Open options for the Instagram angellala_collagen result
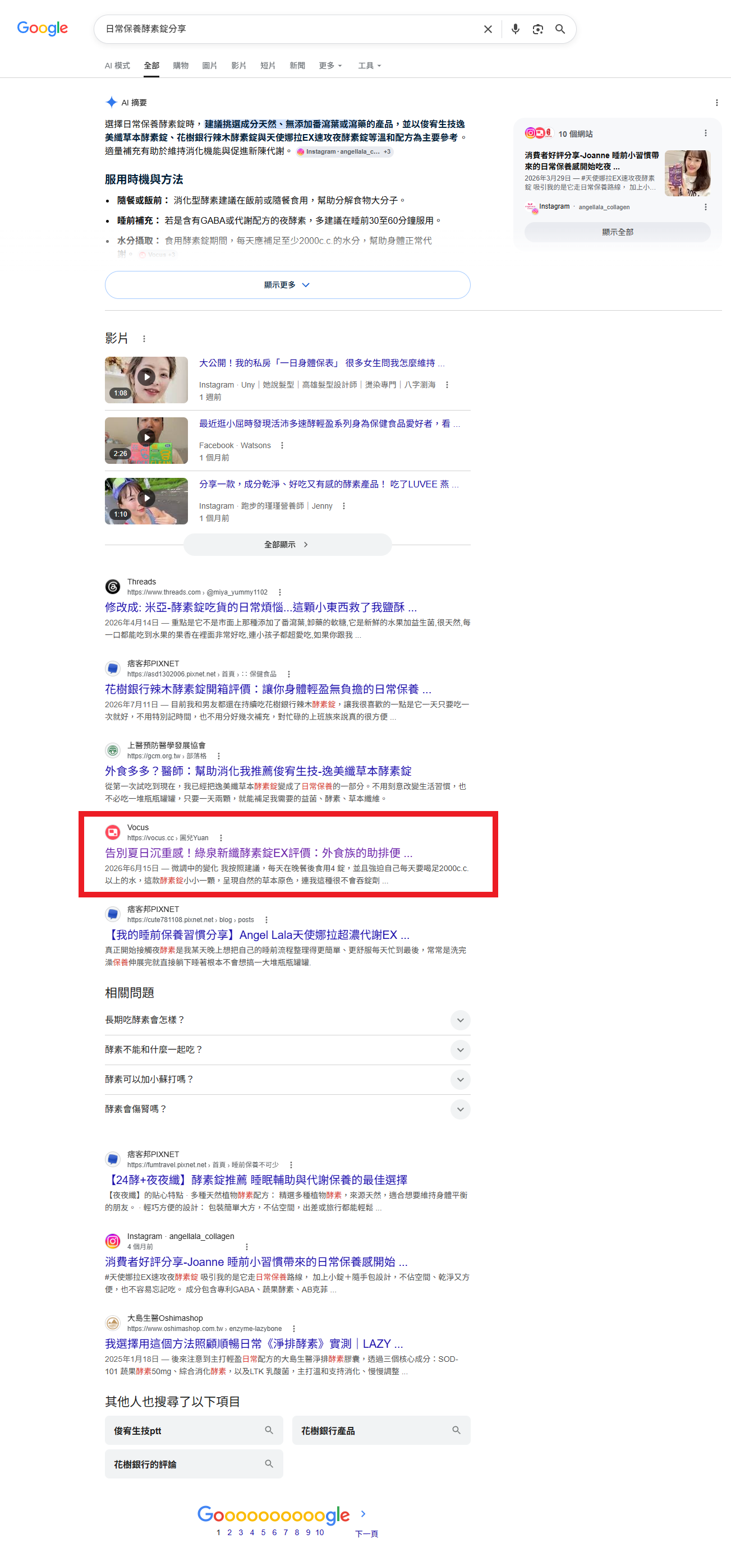 tap(246, 1247)
